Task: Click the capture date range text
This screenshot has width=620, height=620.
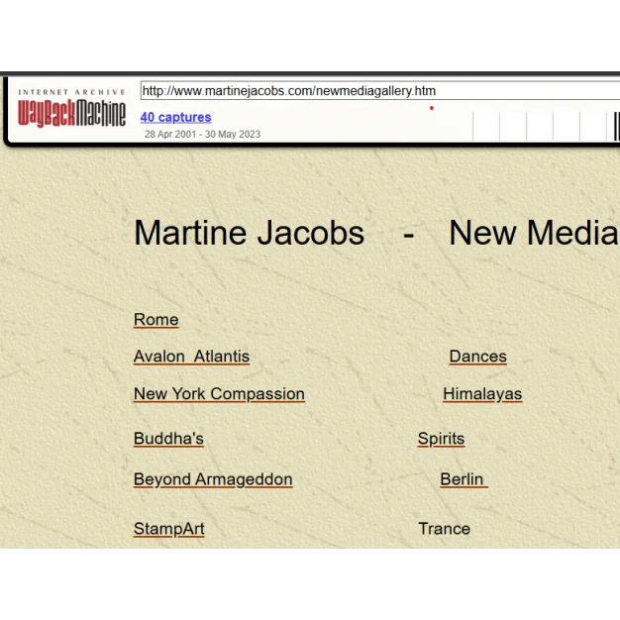Action: pyautogui.click(x=202, y=134)
